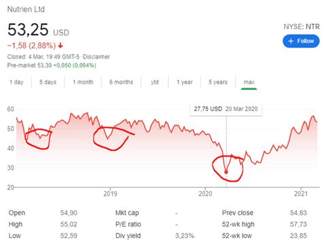Click the 2020 axis label
This screenshot has width=323, height=249.
click(205, 194)
